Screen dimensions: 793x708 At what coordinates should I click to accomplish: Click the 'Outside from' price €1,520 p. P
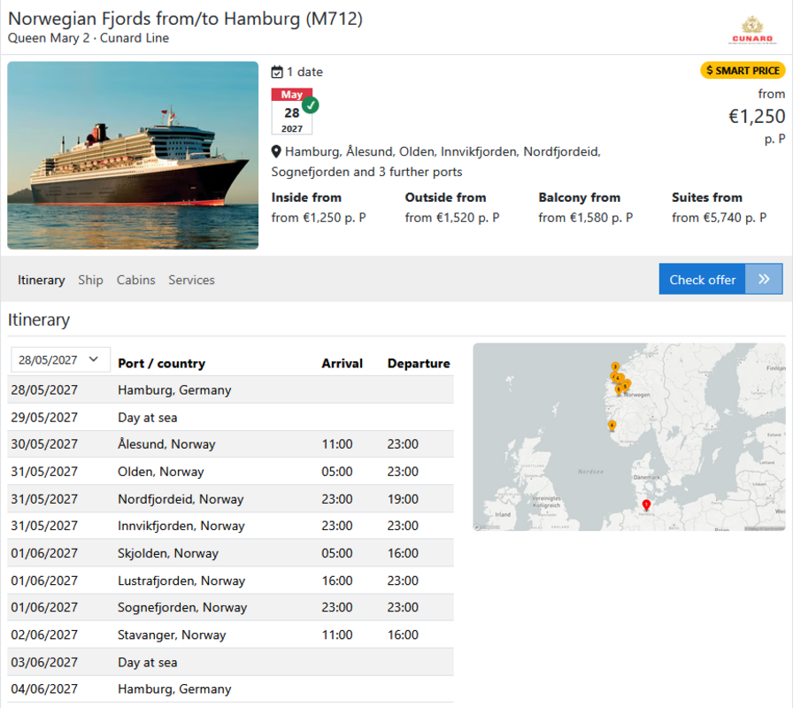pos(452,218)
